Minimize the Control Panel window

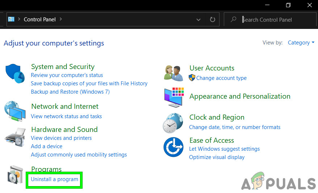click(x=267, y=5)
